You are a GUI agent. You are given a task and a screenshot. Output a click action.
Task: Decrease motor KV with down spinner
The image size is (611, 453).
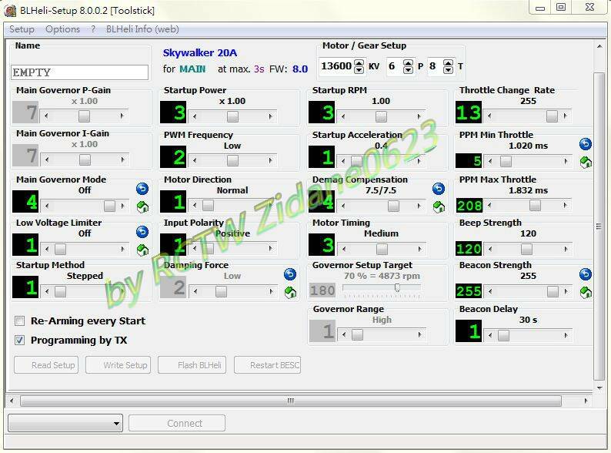coord(359,70)
